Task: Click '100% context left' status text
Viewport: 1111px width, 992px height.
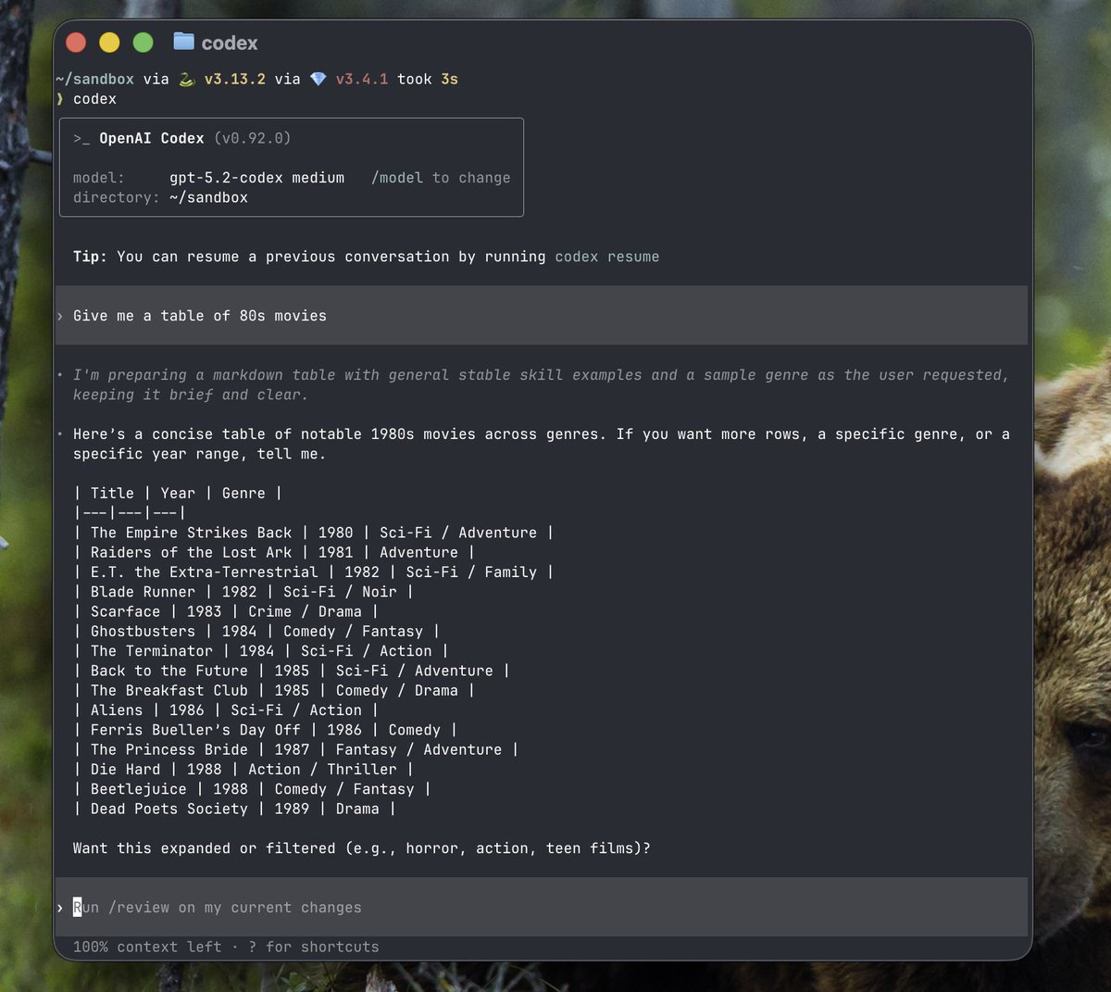Action: point(147,948)
